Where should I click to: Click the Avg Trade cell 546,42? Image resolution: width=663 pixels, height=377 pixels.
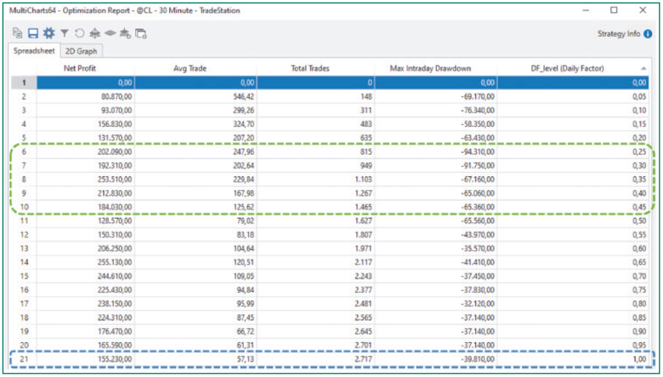pos(196,97)
